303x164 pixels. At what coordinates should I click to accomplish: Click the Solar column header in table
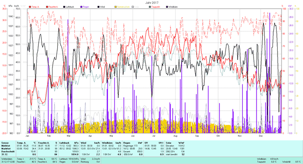[169, 143]
